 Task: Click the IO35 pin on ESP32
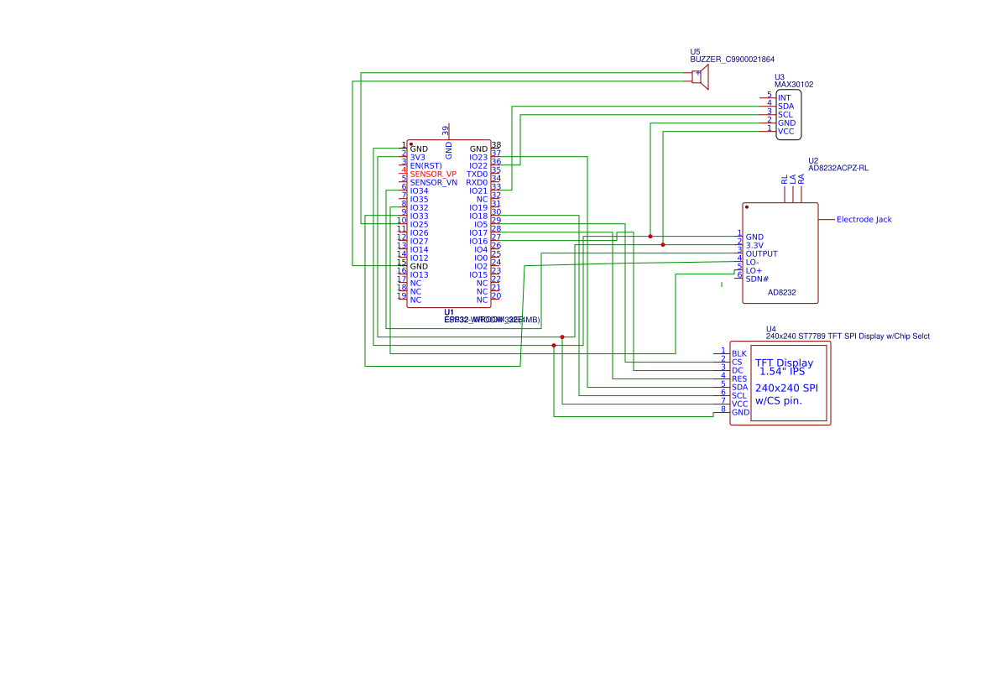pos(420,200)
